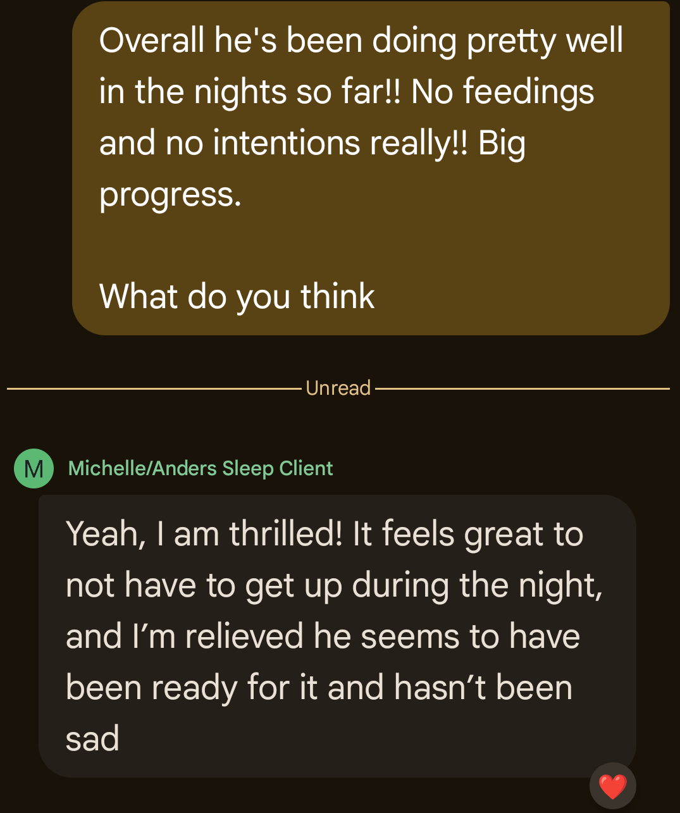Click the Unread divider label
The height and width of the screenshot is (813, 680).
coord(338,388)
